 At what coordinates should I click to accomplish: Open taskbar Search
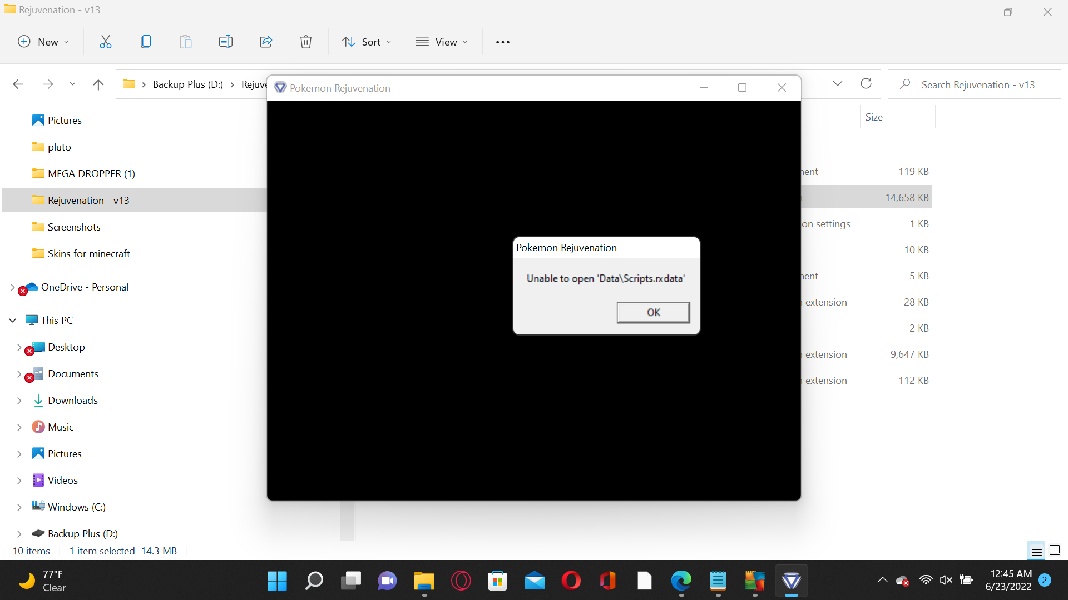click(x=314, y=581)
